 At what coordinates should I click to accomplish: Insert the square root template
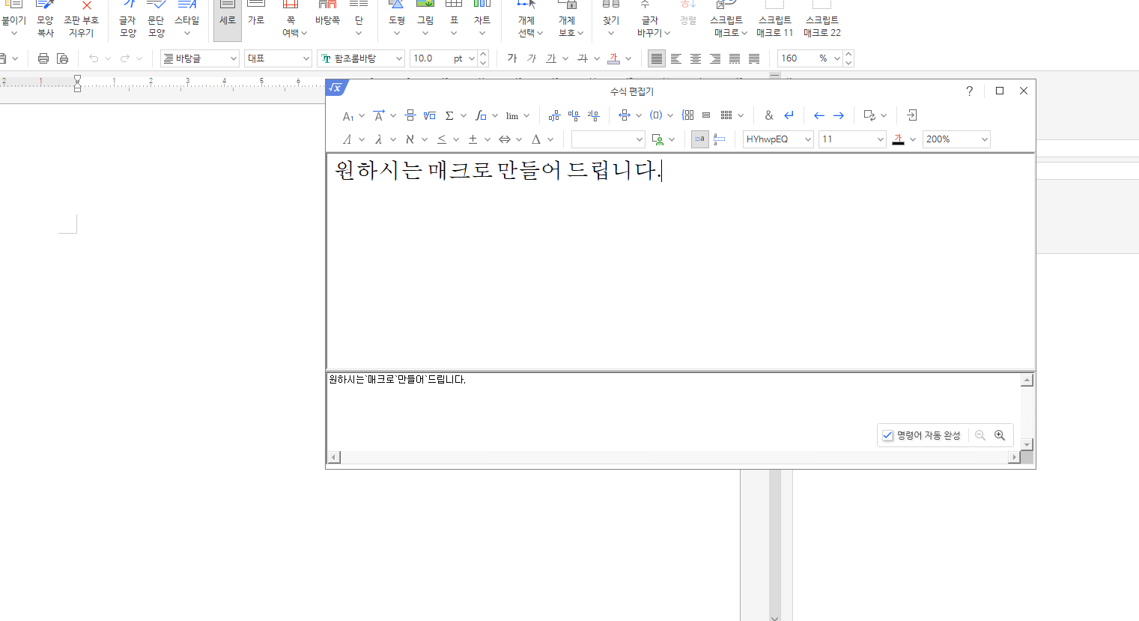tap(429, 115)
